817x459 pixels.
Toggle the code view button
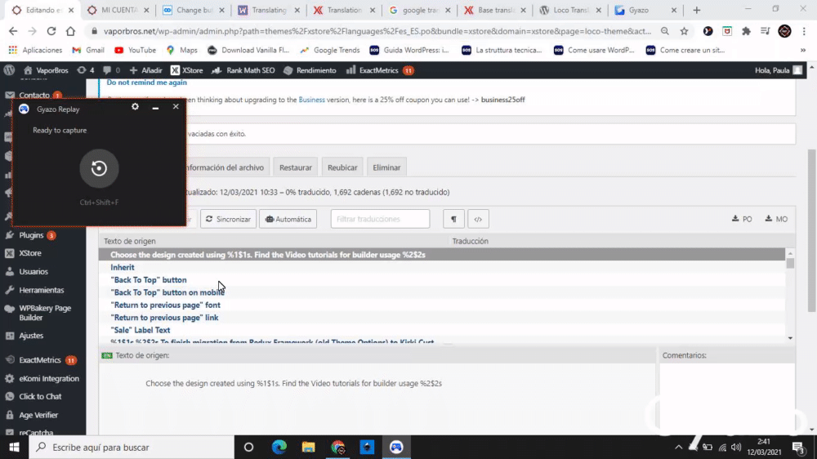pyautogui.click(x=478, y=220)
